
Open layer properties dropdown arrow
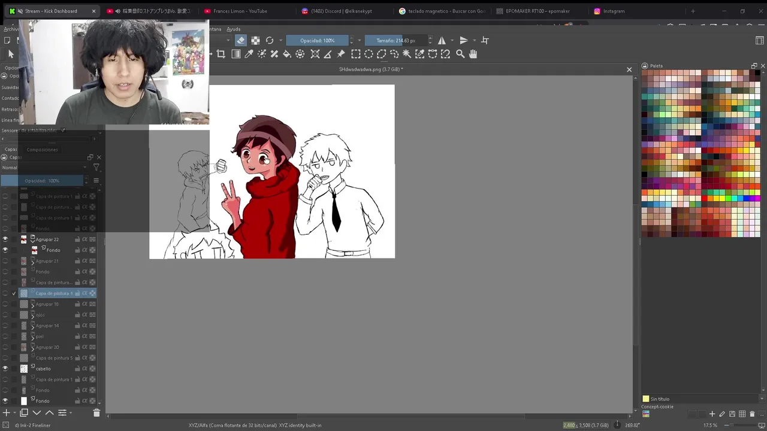point(70,412)
